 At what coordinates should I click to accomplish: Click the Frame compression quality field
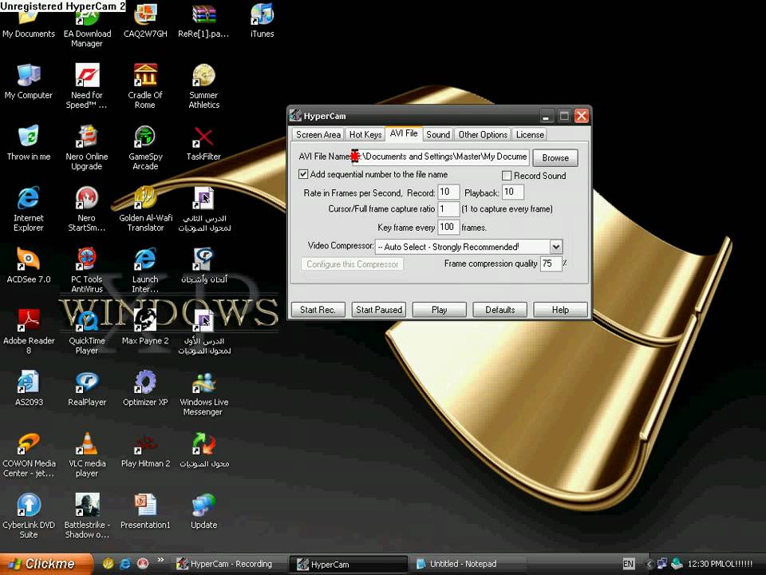(551, 264)
